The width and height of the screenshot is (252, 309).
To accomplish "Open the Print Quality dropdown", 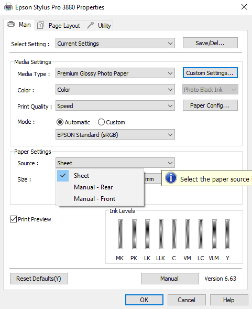I will [x=115, y=106].
